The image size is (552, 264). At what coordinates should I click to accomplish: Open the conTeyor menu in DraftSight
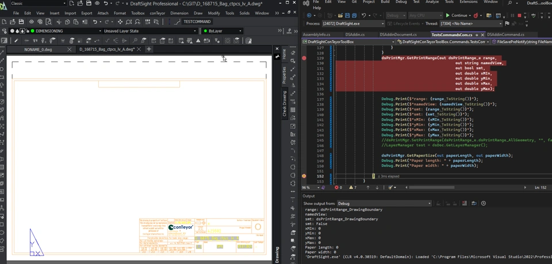157,13
